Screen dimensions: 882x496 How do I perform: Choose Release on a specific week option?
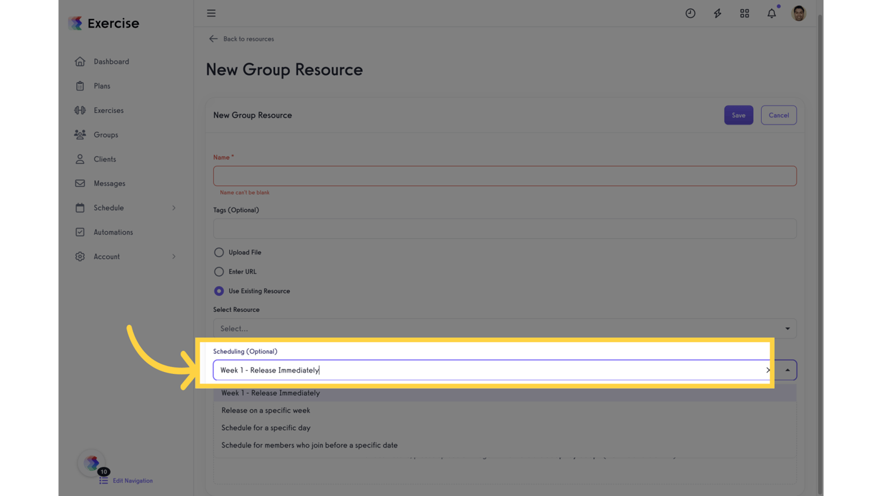[x=265, y=411]
